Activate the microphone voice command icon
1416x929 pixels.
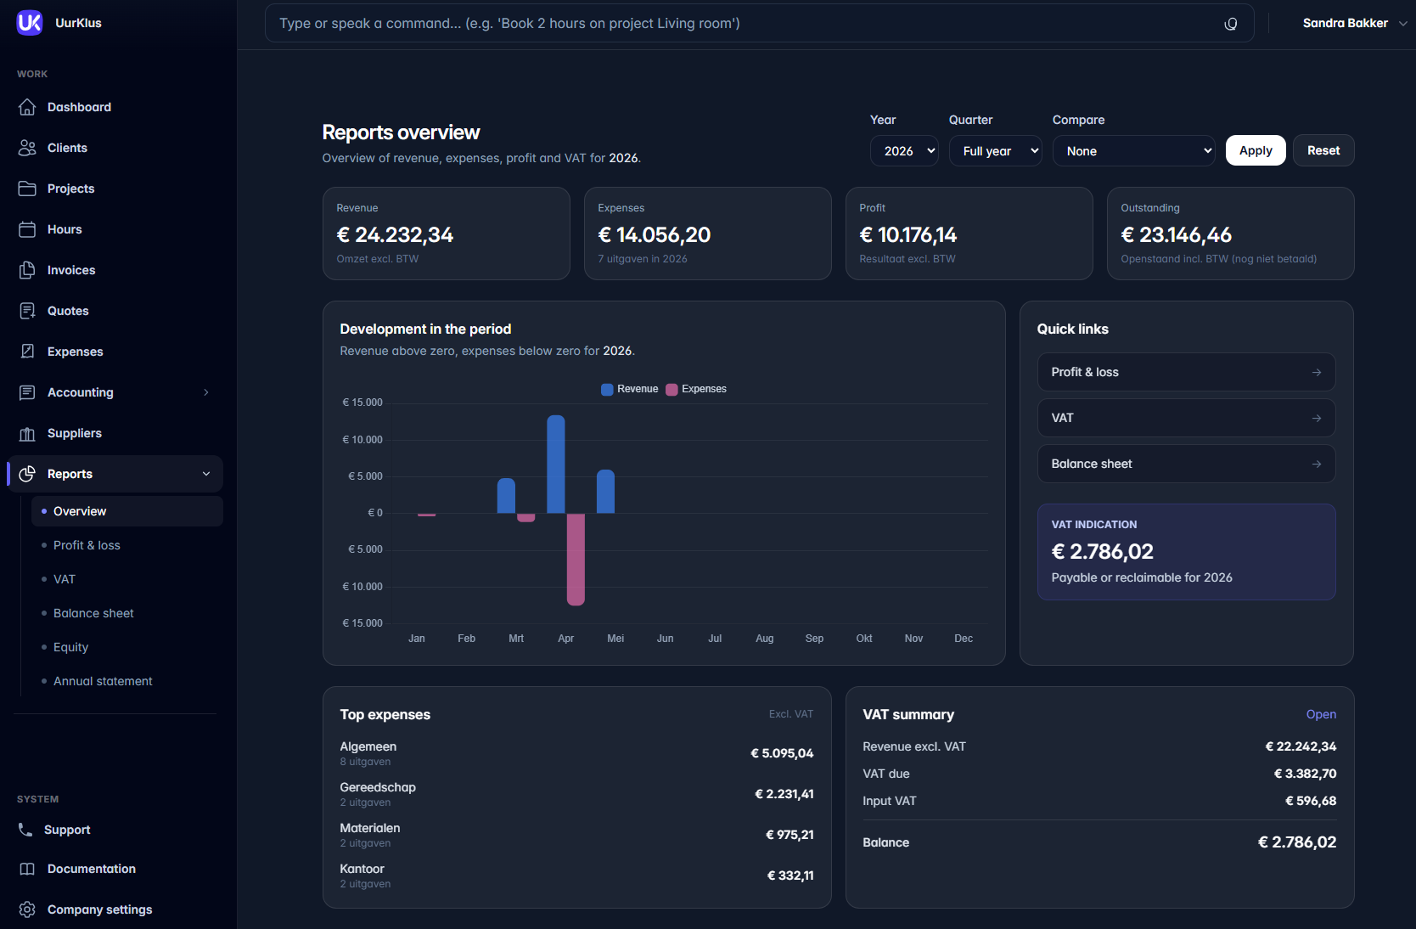click(1230, 24)
